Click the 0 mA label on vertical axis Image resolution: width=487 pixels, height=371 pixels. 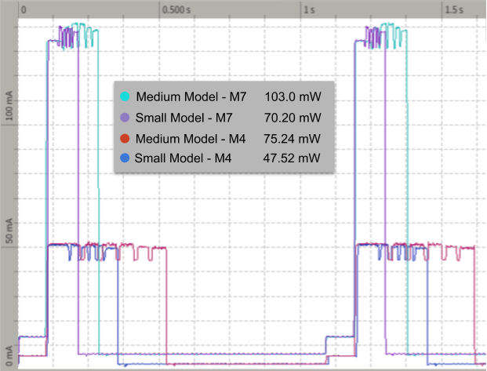coord(9,354)
